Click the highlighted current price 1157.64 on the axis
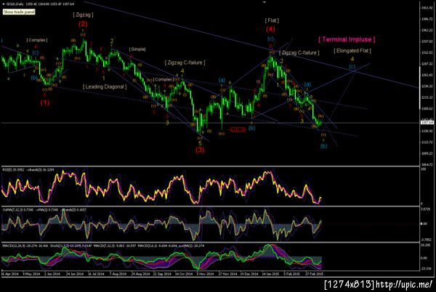 [x=427, y=123]
